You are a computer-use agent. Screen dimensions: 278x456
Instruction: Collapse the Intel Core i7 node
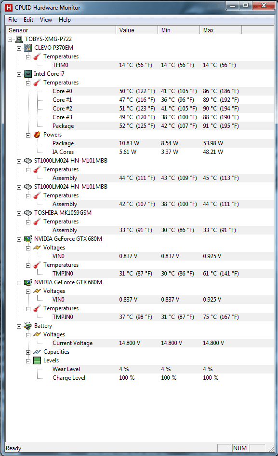[x=19, y=74]
